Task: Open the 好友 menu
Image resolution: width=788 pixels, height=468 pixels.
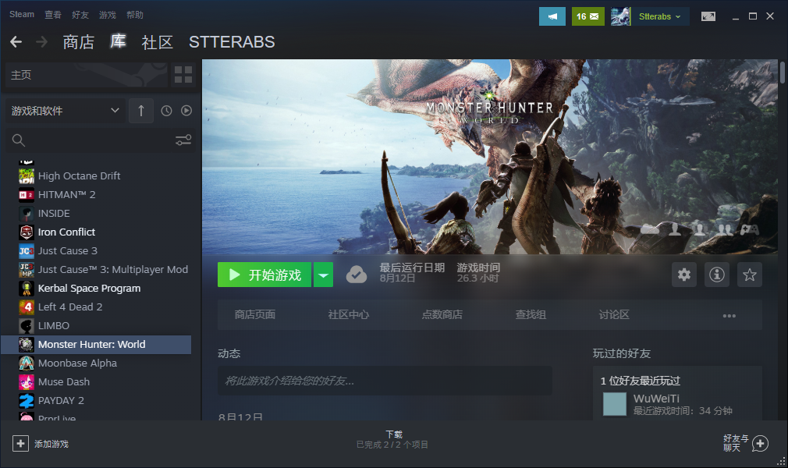Action: click(80, 15)
